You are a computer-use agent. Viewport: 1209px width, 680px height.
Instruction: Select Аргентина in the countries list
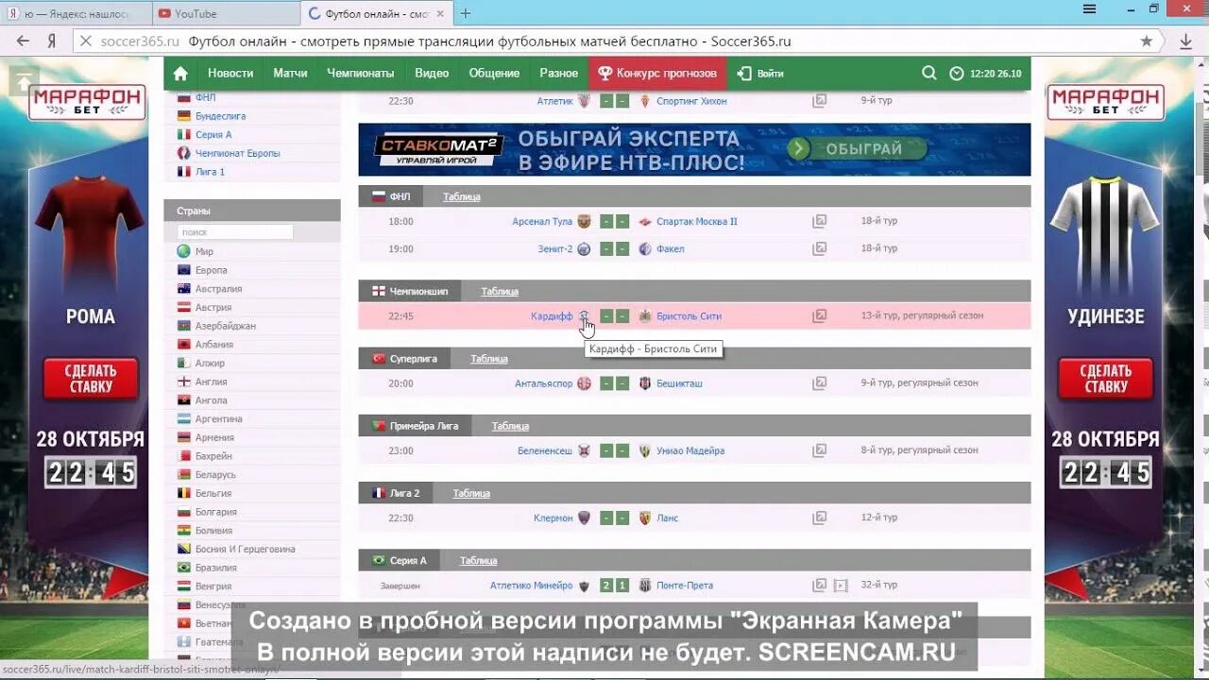point(218,418)
